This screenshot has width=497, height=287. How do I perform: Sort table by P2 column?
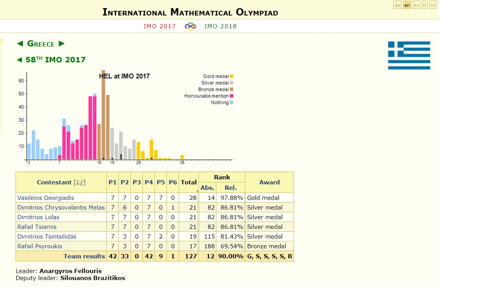coord(125,182)
